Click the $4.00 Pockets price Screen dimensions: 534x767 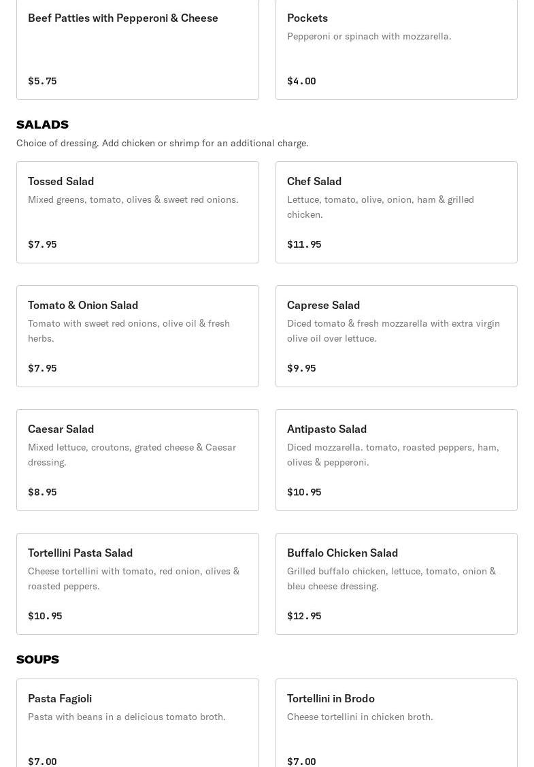pyautogui.click(x=301, y=81)
